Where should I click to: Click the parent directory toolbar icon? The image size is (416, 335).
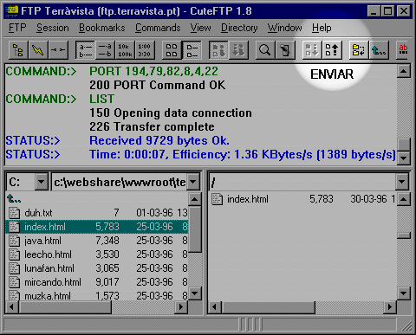(379, 50)
